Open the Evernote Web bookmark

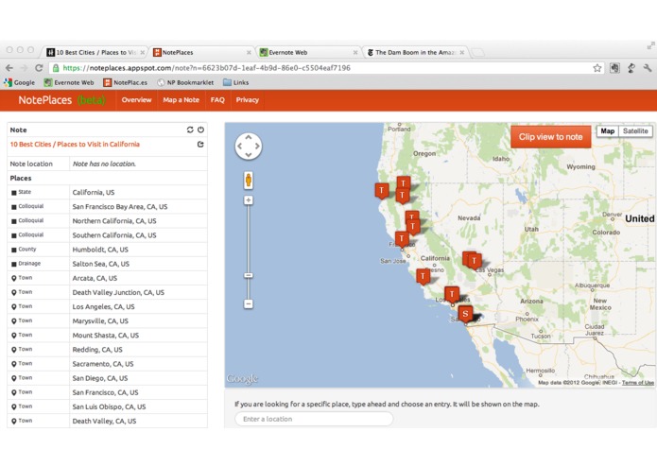coord(69,82)
